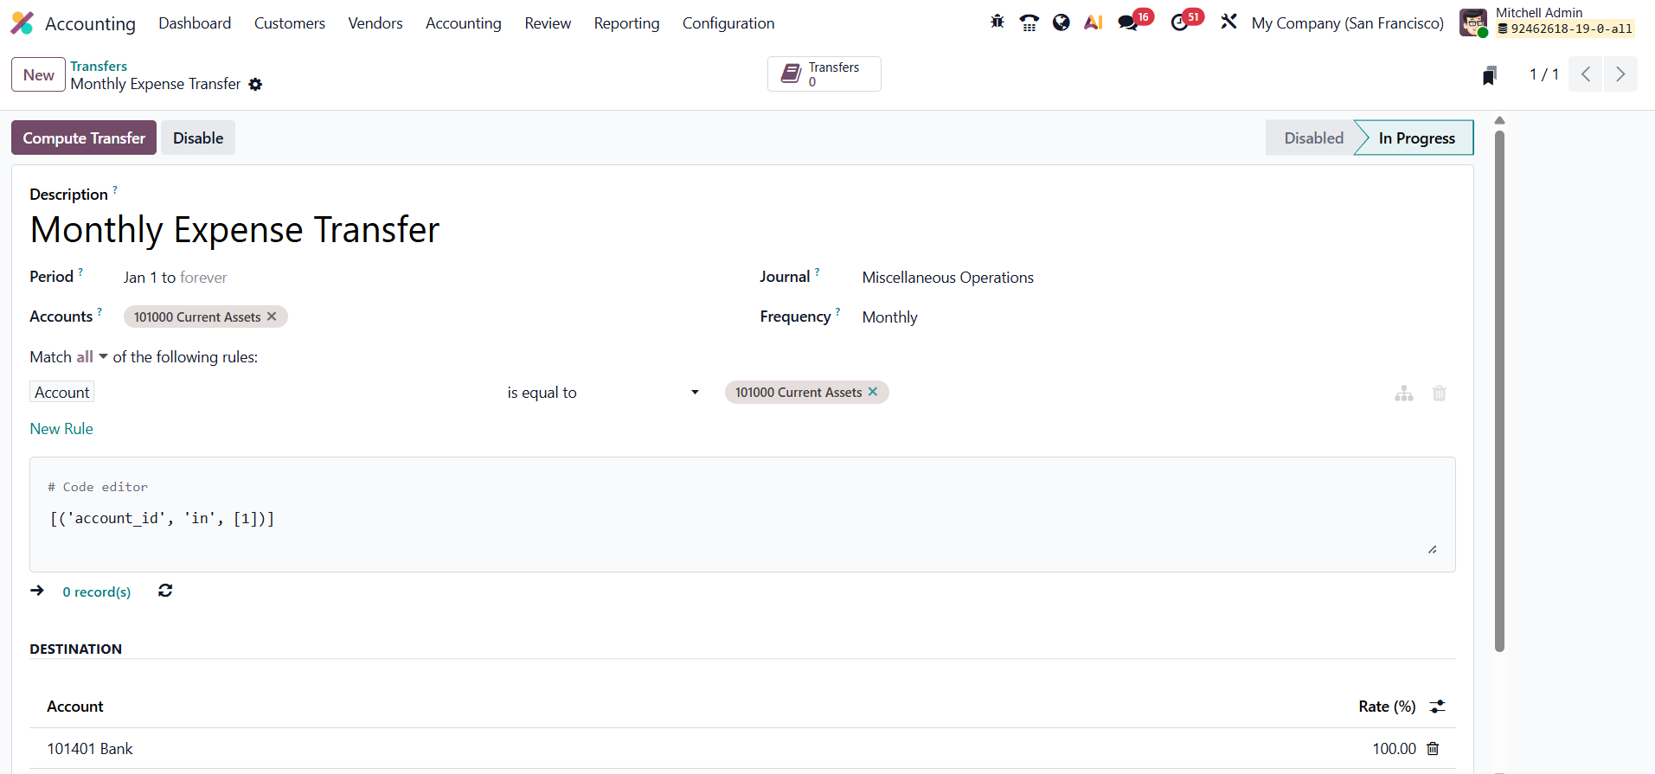Click the New button
Viewport: 1655px width, 774px height.
click(39, 74)
